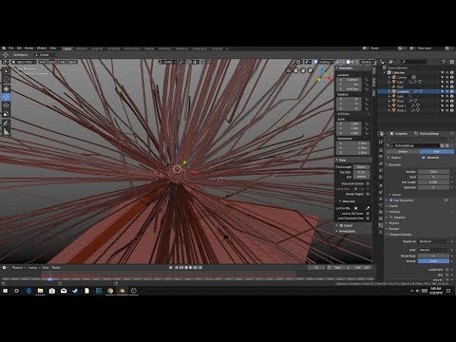The height and width of the screenshot is (342, 456).
Task: Open File Explorer from taskbar
Action: click(40, 291)
